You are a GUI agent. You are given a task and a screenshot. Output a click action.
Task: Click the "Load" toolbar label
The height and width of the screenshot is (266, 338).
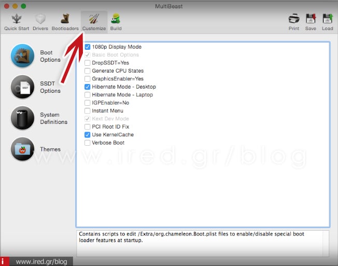[x=328, y=29]
